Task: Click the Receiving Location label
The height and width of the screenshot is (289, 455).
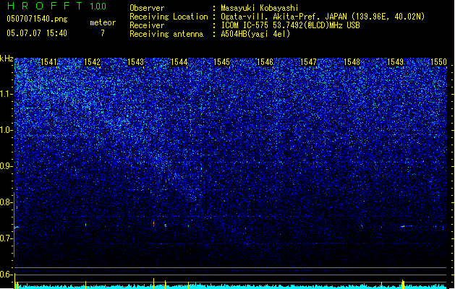Action: click(x=169, y=17)
